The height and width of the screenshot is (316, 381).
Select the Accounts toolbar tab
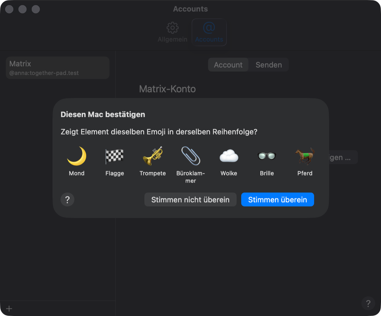pyautogui.click(x=209, y=32)
